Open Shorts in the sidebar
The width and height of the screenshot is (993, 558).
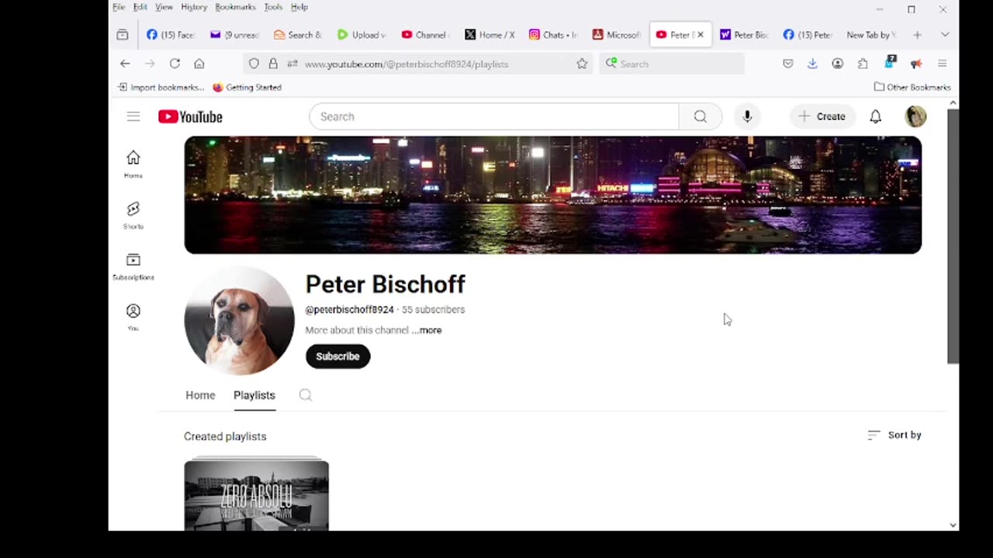point(133,215)
